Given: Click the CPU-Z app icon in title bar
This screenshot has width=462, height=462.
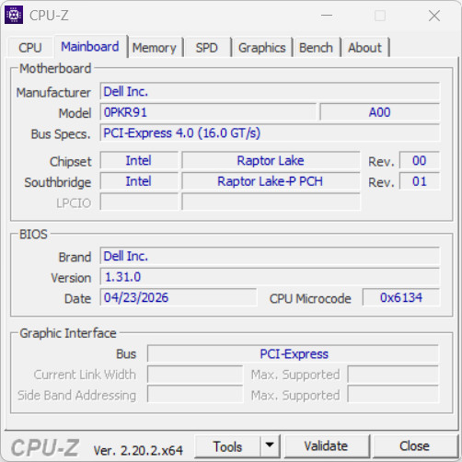Looking at the screenshot, I should point(14,15).
